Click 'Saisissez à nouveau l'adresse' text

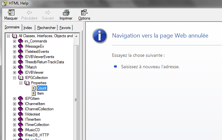click(150, 67)
